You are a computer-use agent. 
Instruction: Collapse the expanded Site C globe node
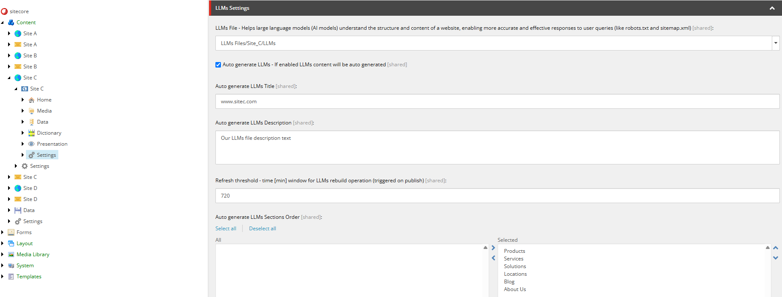tap(9, 78)
